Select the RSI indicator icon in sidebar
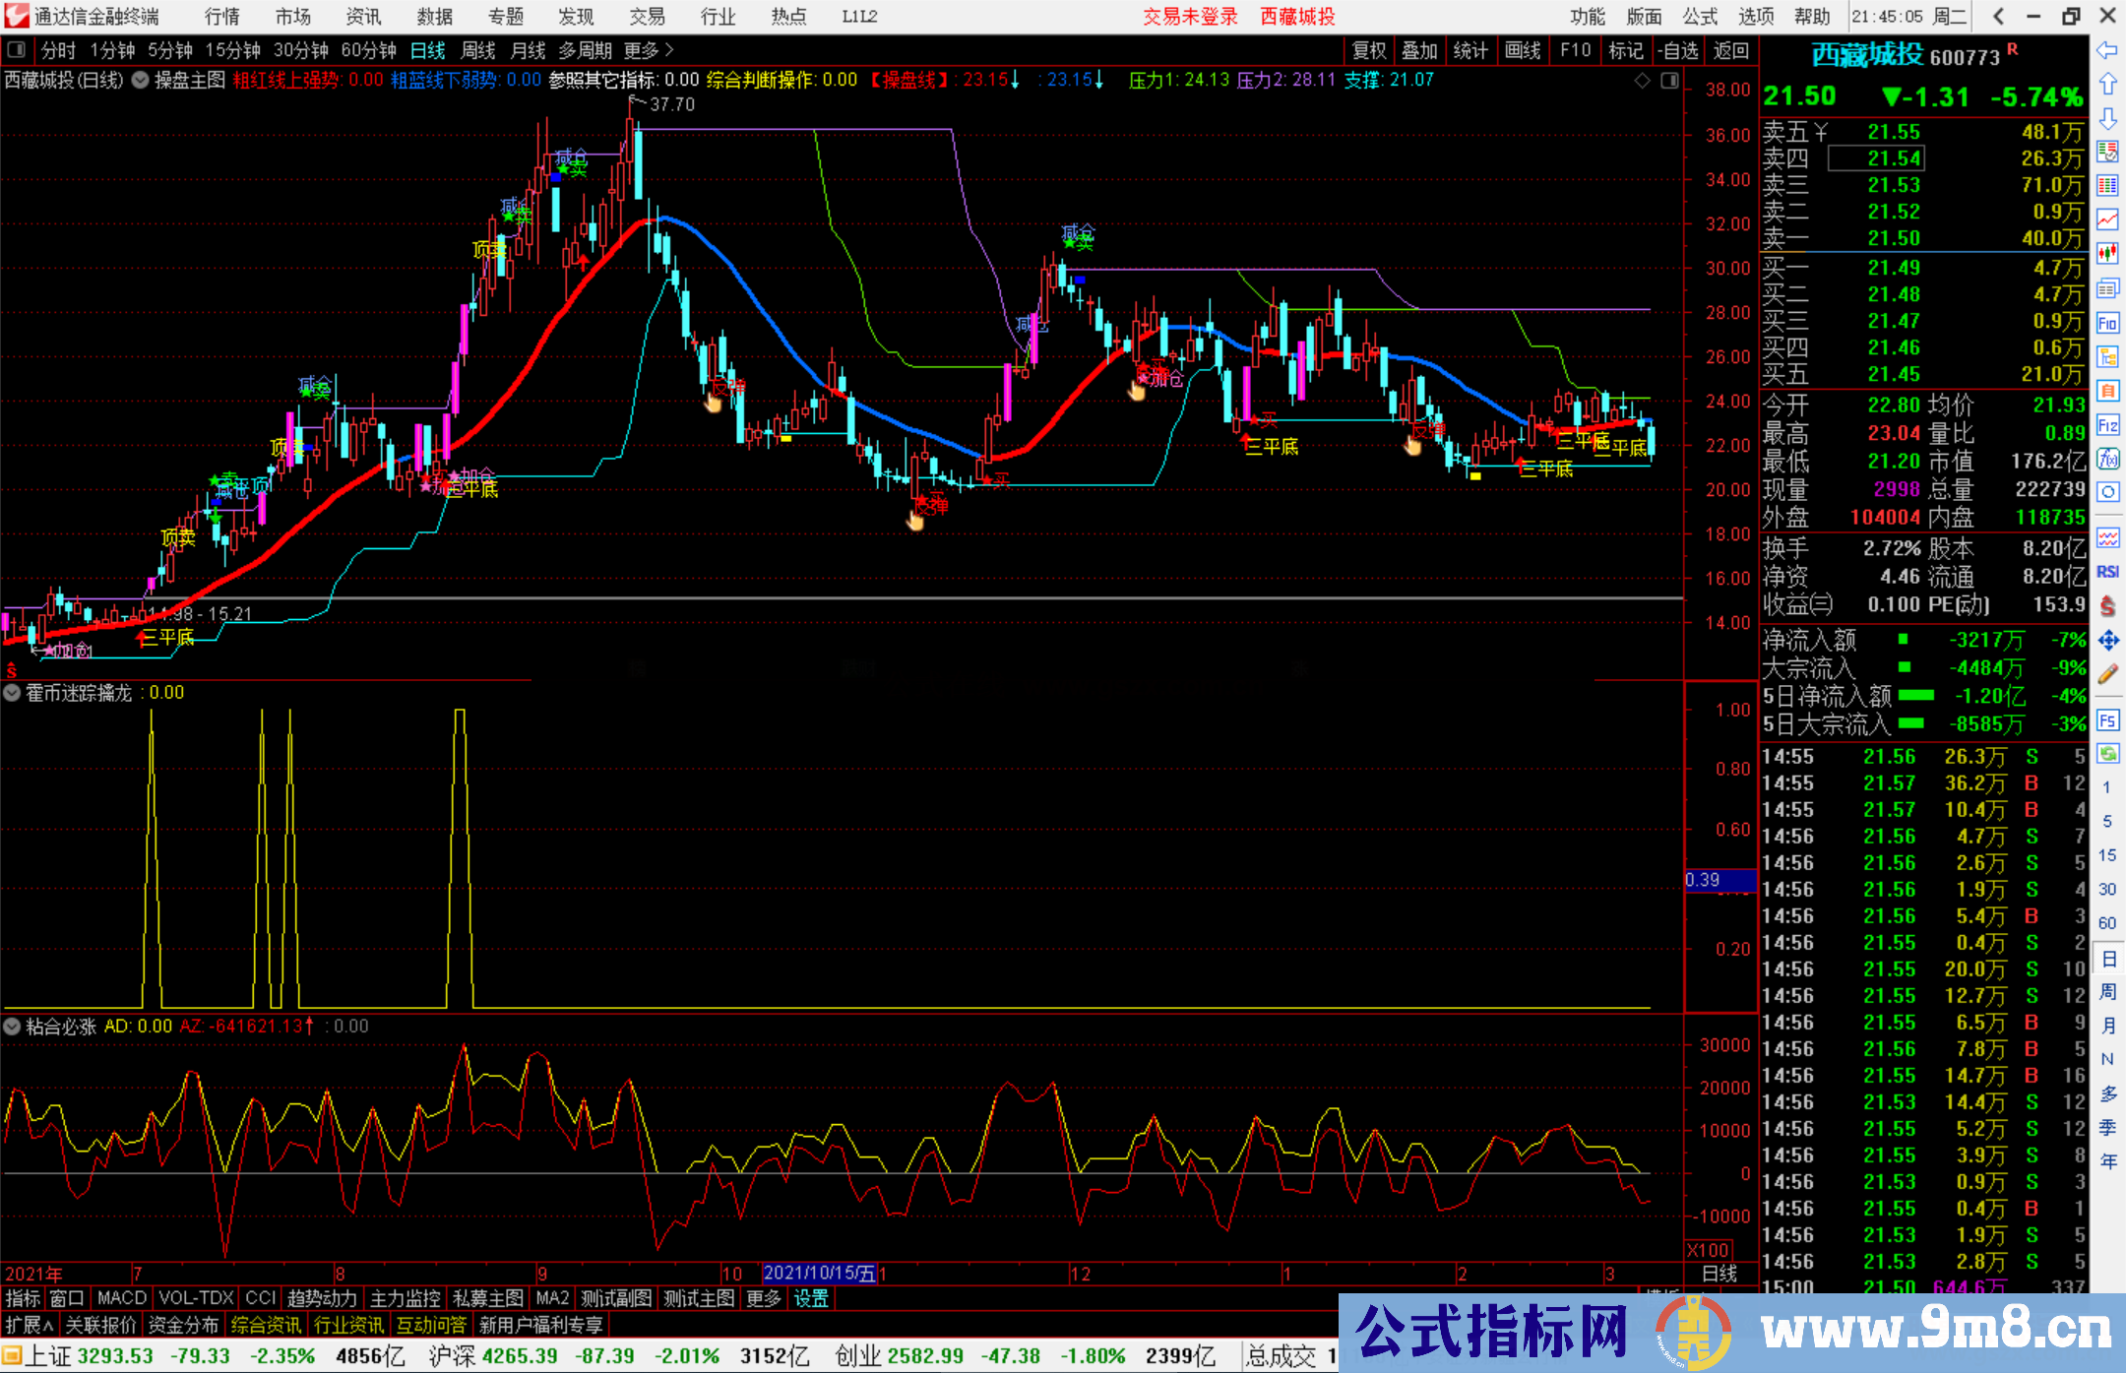2126x1373 pixels. pyautogui.click(x=2107, y=572)
